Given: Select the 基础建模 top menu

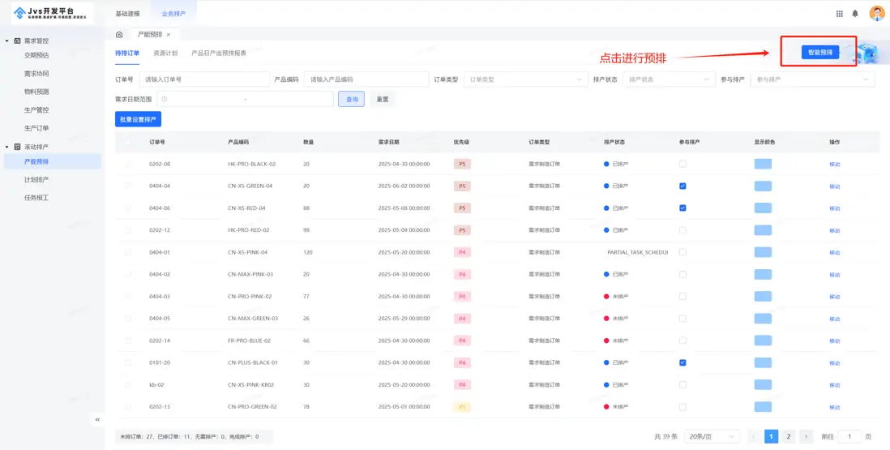Looking at the screenshot, I should pos(127,14).
